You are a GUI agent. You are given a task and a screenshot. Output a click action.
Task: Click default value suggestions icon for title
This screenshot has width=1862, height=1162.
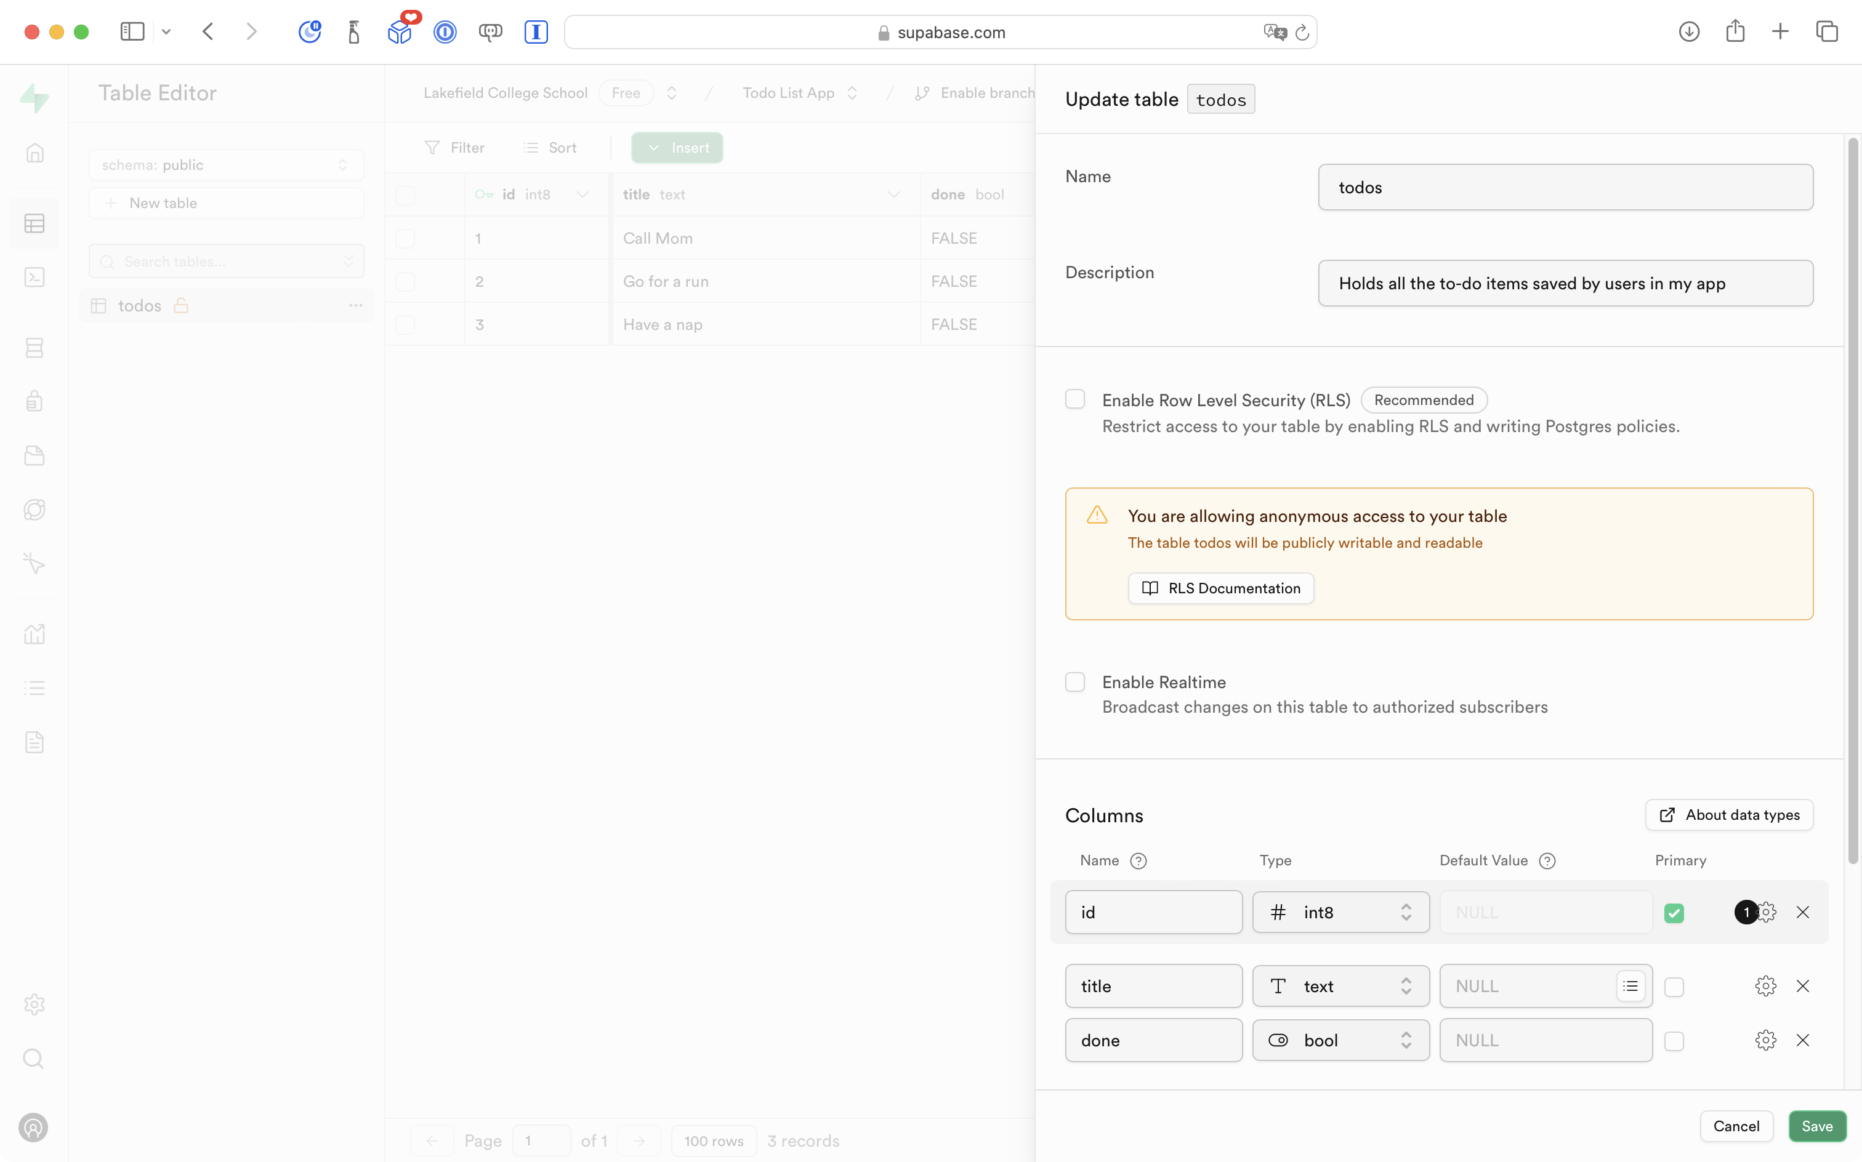pos(1630,986)
